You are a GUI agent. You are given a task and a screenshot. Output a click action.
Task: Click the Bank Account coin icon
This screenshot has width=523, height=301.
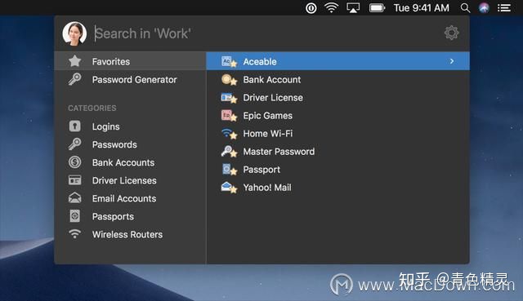pos(229,80)
